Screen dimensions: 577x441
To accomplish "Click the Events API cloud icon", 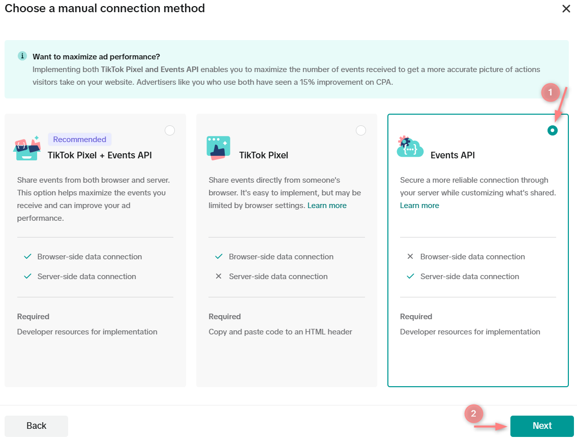I will click(x=410, y=147).
